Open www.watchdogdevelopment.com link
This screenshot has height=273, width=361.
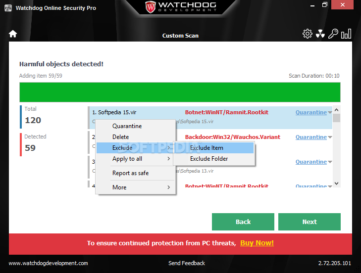pyautogui.click(x=49, y=263)
